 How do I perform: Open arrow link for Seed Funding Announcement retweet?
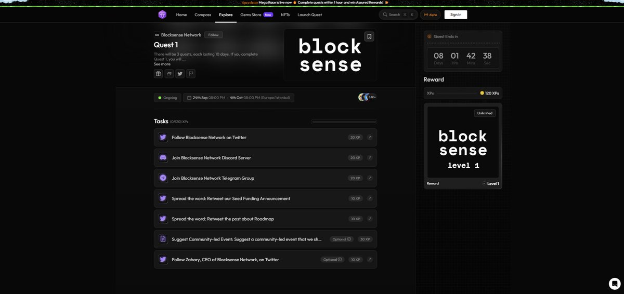(x=370, y=198)
